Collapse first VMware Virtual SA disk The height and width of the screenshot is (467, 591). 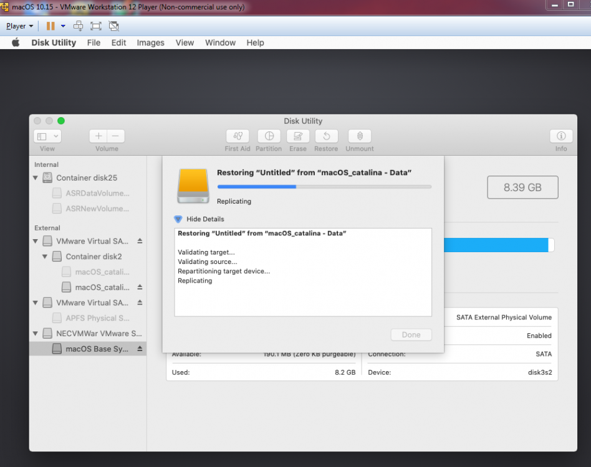point(36,241)
